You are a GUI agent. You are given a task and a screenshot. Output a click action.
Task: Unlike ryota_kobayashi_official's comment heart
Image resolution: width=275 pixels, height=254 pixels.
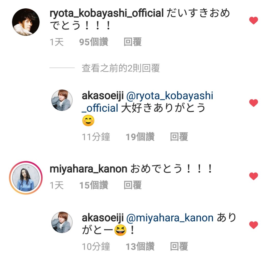[253, 21]
